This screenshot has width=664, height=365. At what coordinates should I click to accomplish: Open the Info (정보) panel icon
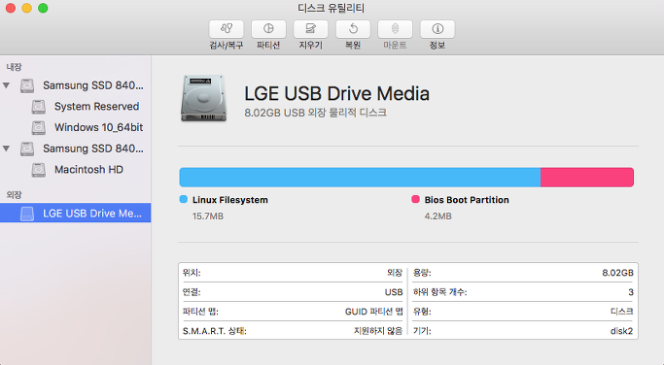[437, 29]
